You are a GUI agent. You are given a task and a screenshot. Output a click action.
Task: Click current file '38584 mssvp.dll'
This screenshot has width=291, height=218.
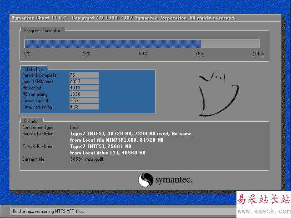pos(86,159)
